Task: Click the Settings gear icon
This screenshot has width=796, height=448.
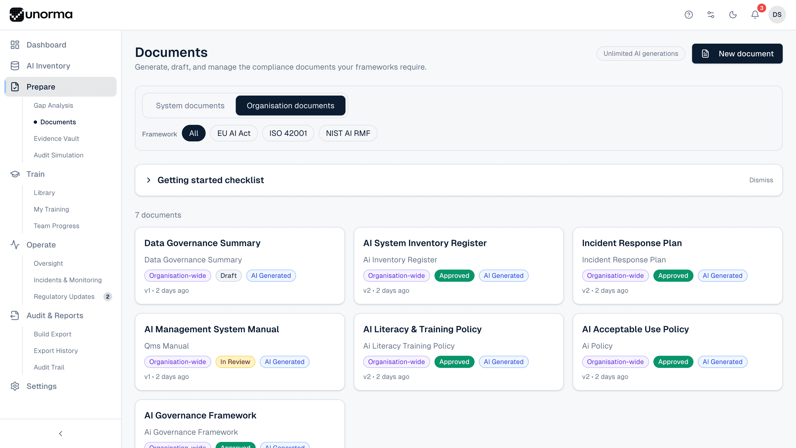Action: pos(15,386)
